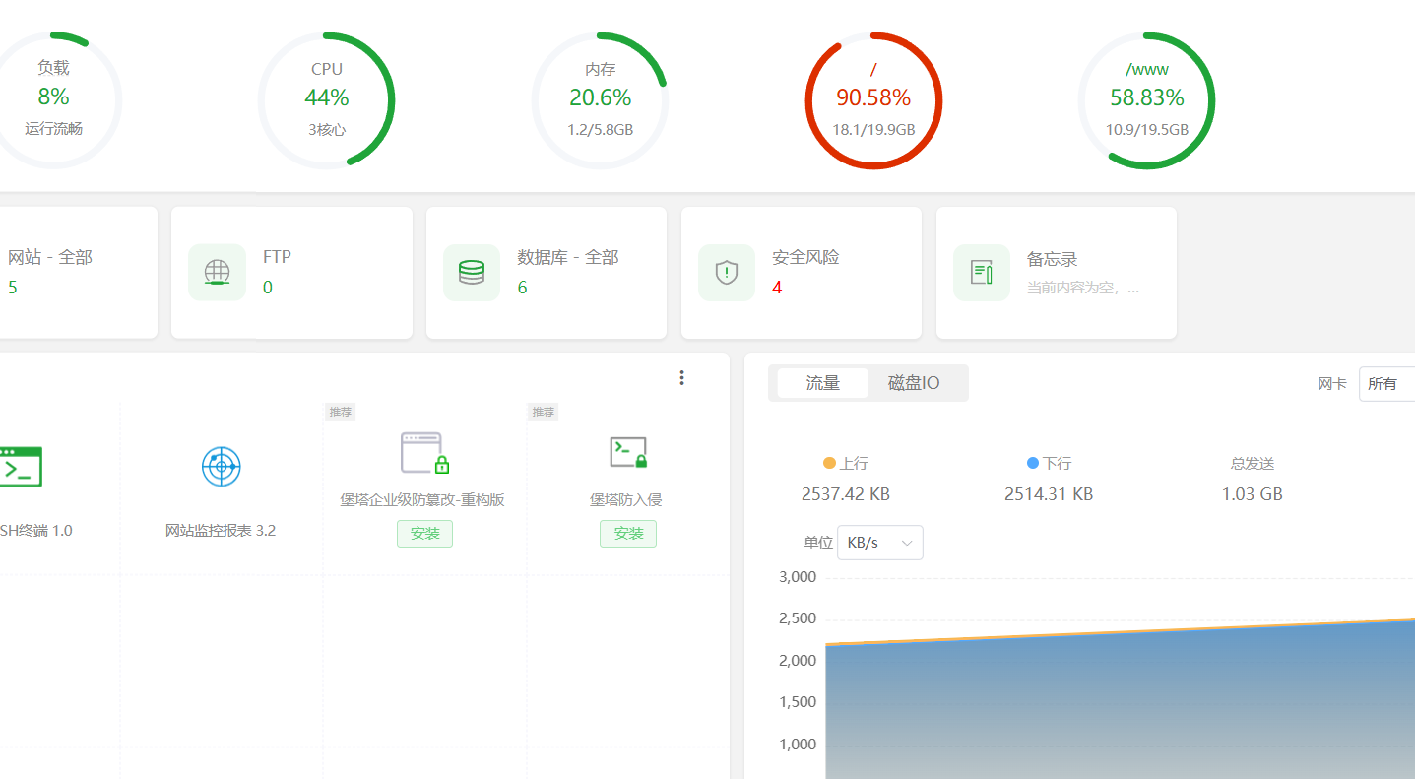This screenshot has height=779, width=1415.
Task: Click the memo text 当前内容为空
Action: pos(1083,289)
